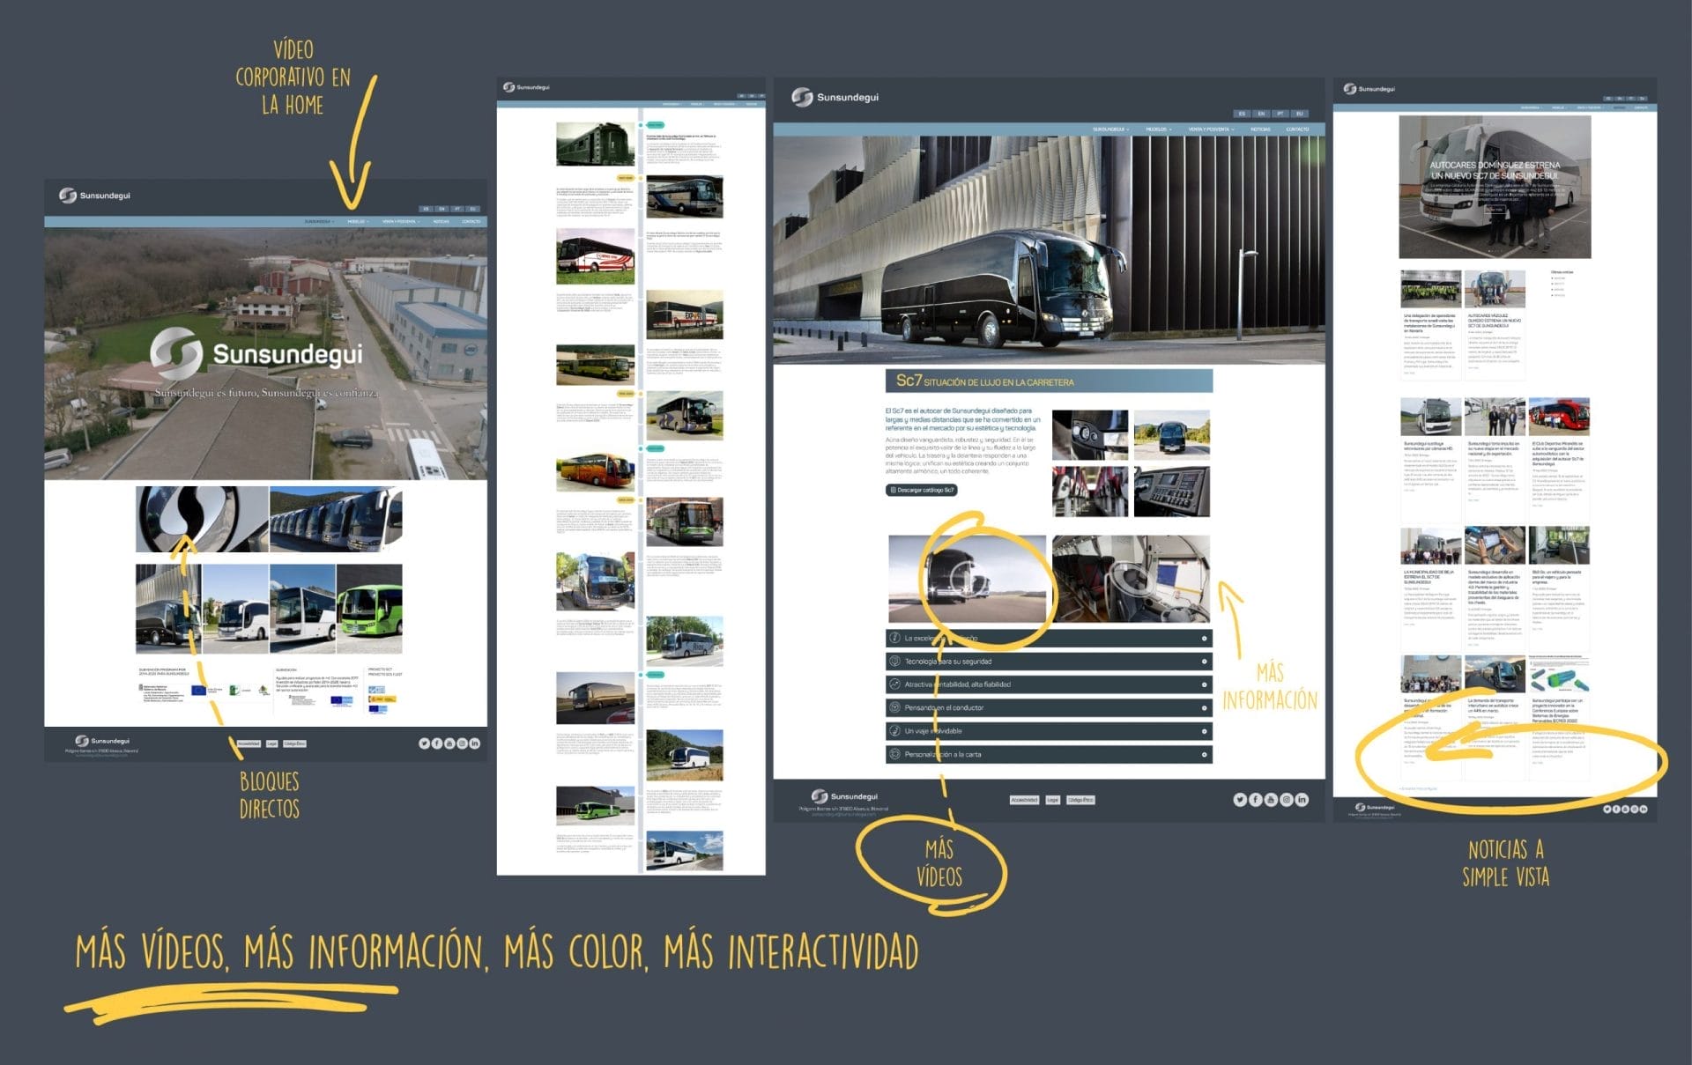Switch language to EN on Sc7 page

point(1261,114)
